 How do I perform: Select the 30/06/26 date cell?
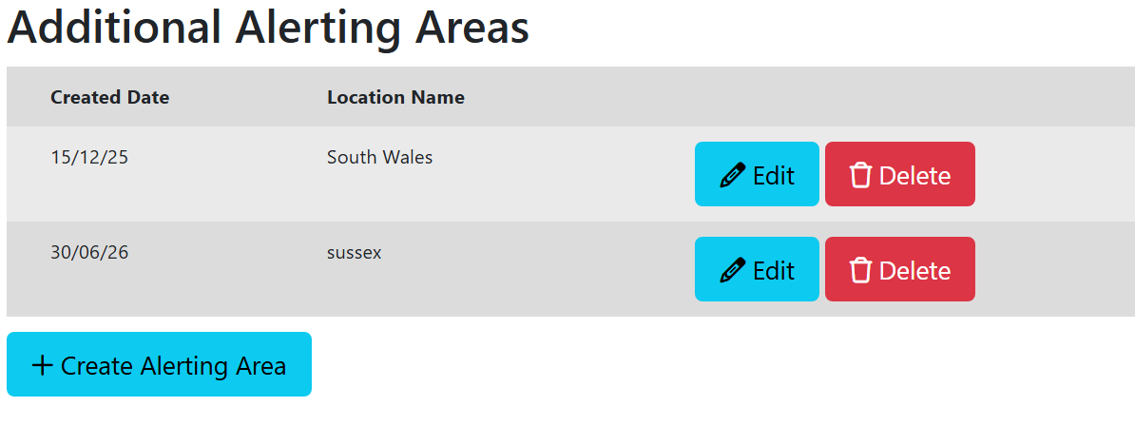click(89, 253)
